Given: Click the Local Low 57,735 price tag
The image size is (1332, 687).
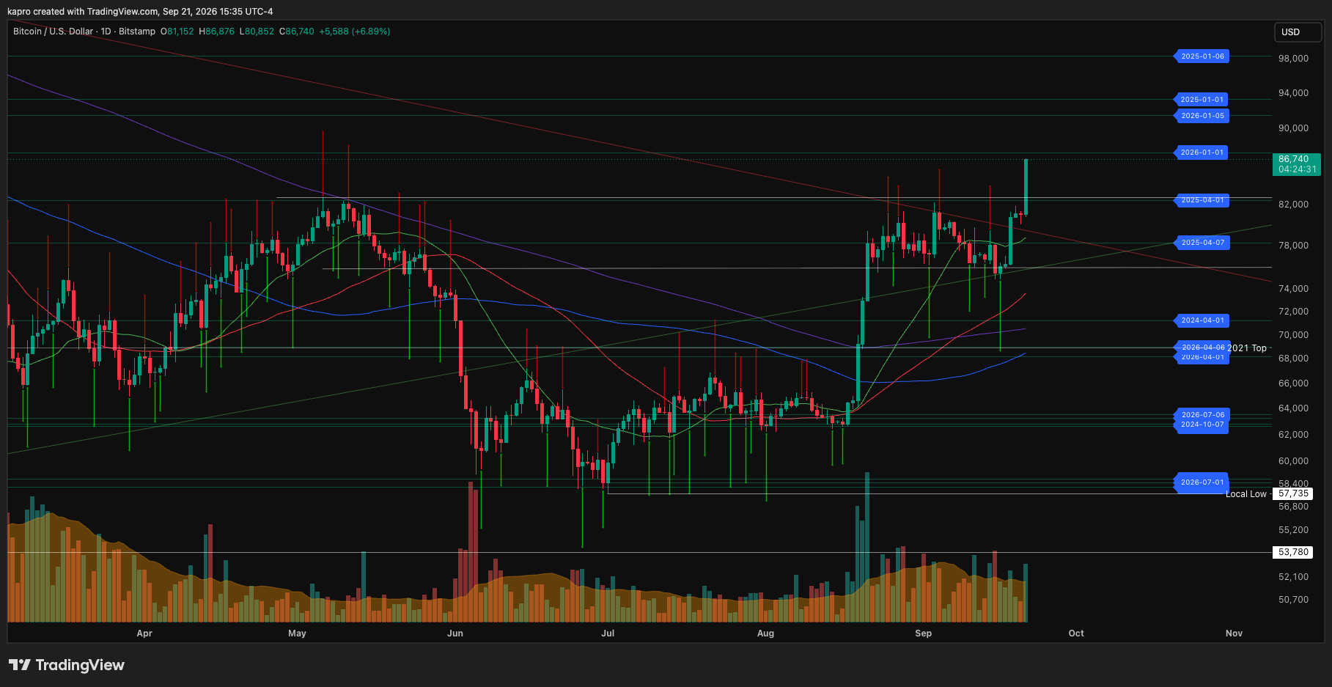Looking at the screenshot, I should pos(1293,494).
